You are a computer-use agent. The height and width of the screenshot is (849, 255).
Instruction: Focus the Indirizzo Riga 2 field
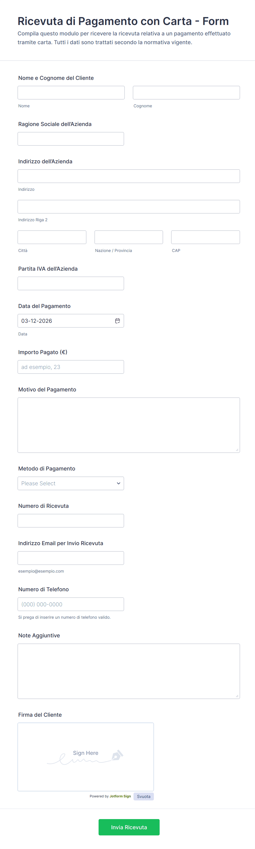[x=128, y=207]
